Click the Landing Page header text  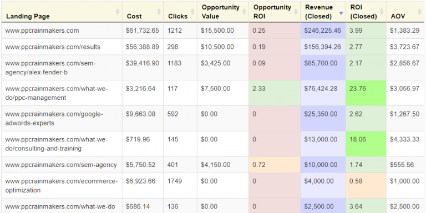click(x=28, y=16)
